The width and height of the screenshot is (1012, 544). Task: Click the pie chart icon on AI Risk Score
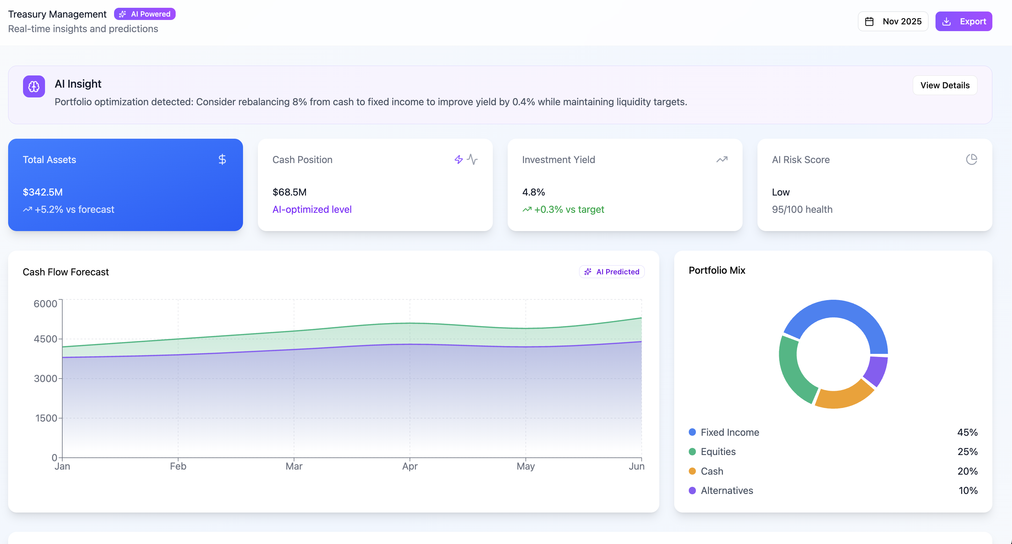click(x=971, y=159)
